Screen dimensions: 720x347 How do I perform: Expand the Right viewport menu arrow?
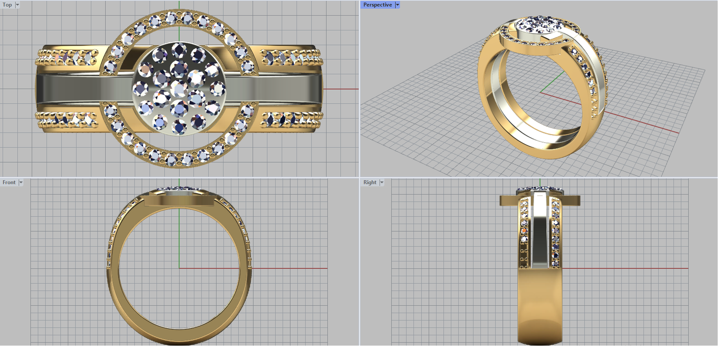tap(382, 182)
